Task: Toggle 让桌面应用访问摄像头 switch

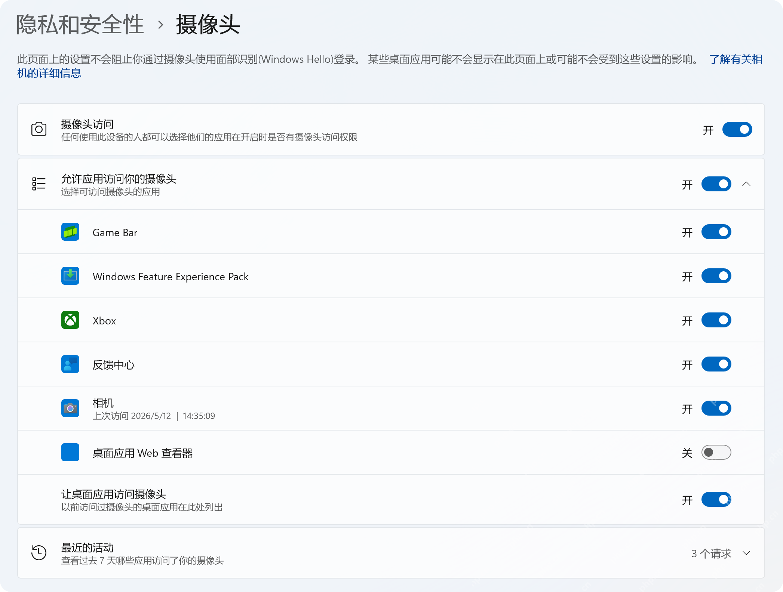Action: pos(716,500)
